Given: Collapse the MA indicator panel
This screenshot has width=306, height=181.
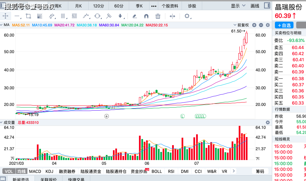Looking at the screenshot, I should [1, 25].
